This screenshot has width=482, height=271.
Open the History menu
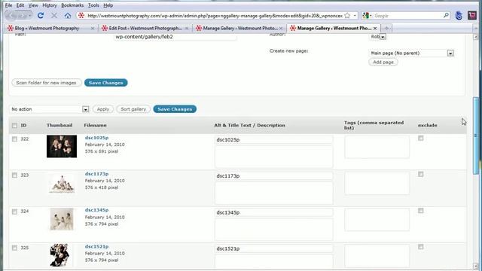tap(50, 5)
